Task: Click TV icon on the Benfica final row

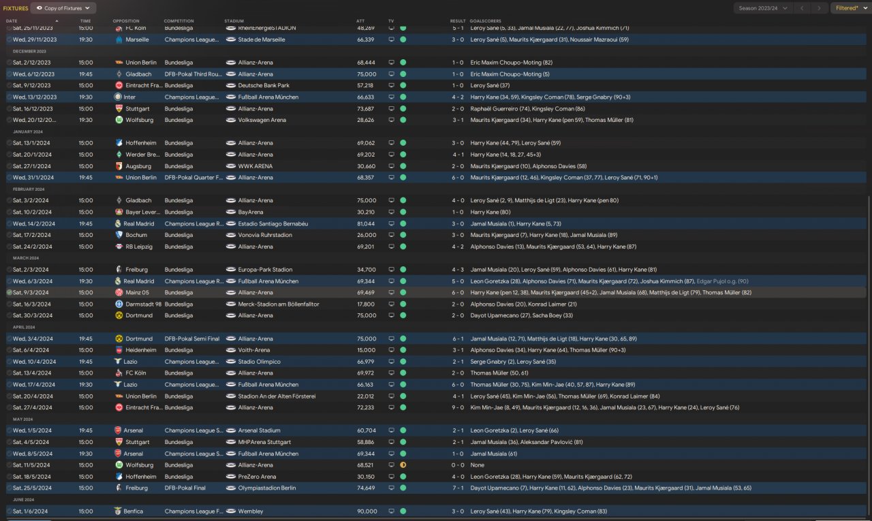Action: click(391, 511)
